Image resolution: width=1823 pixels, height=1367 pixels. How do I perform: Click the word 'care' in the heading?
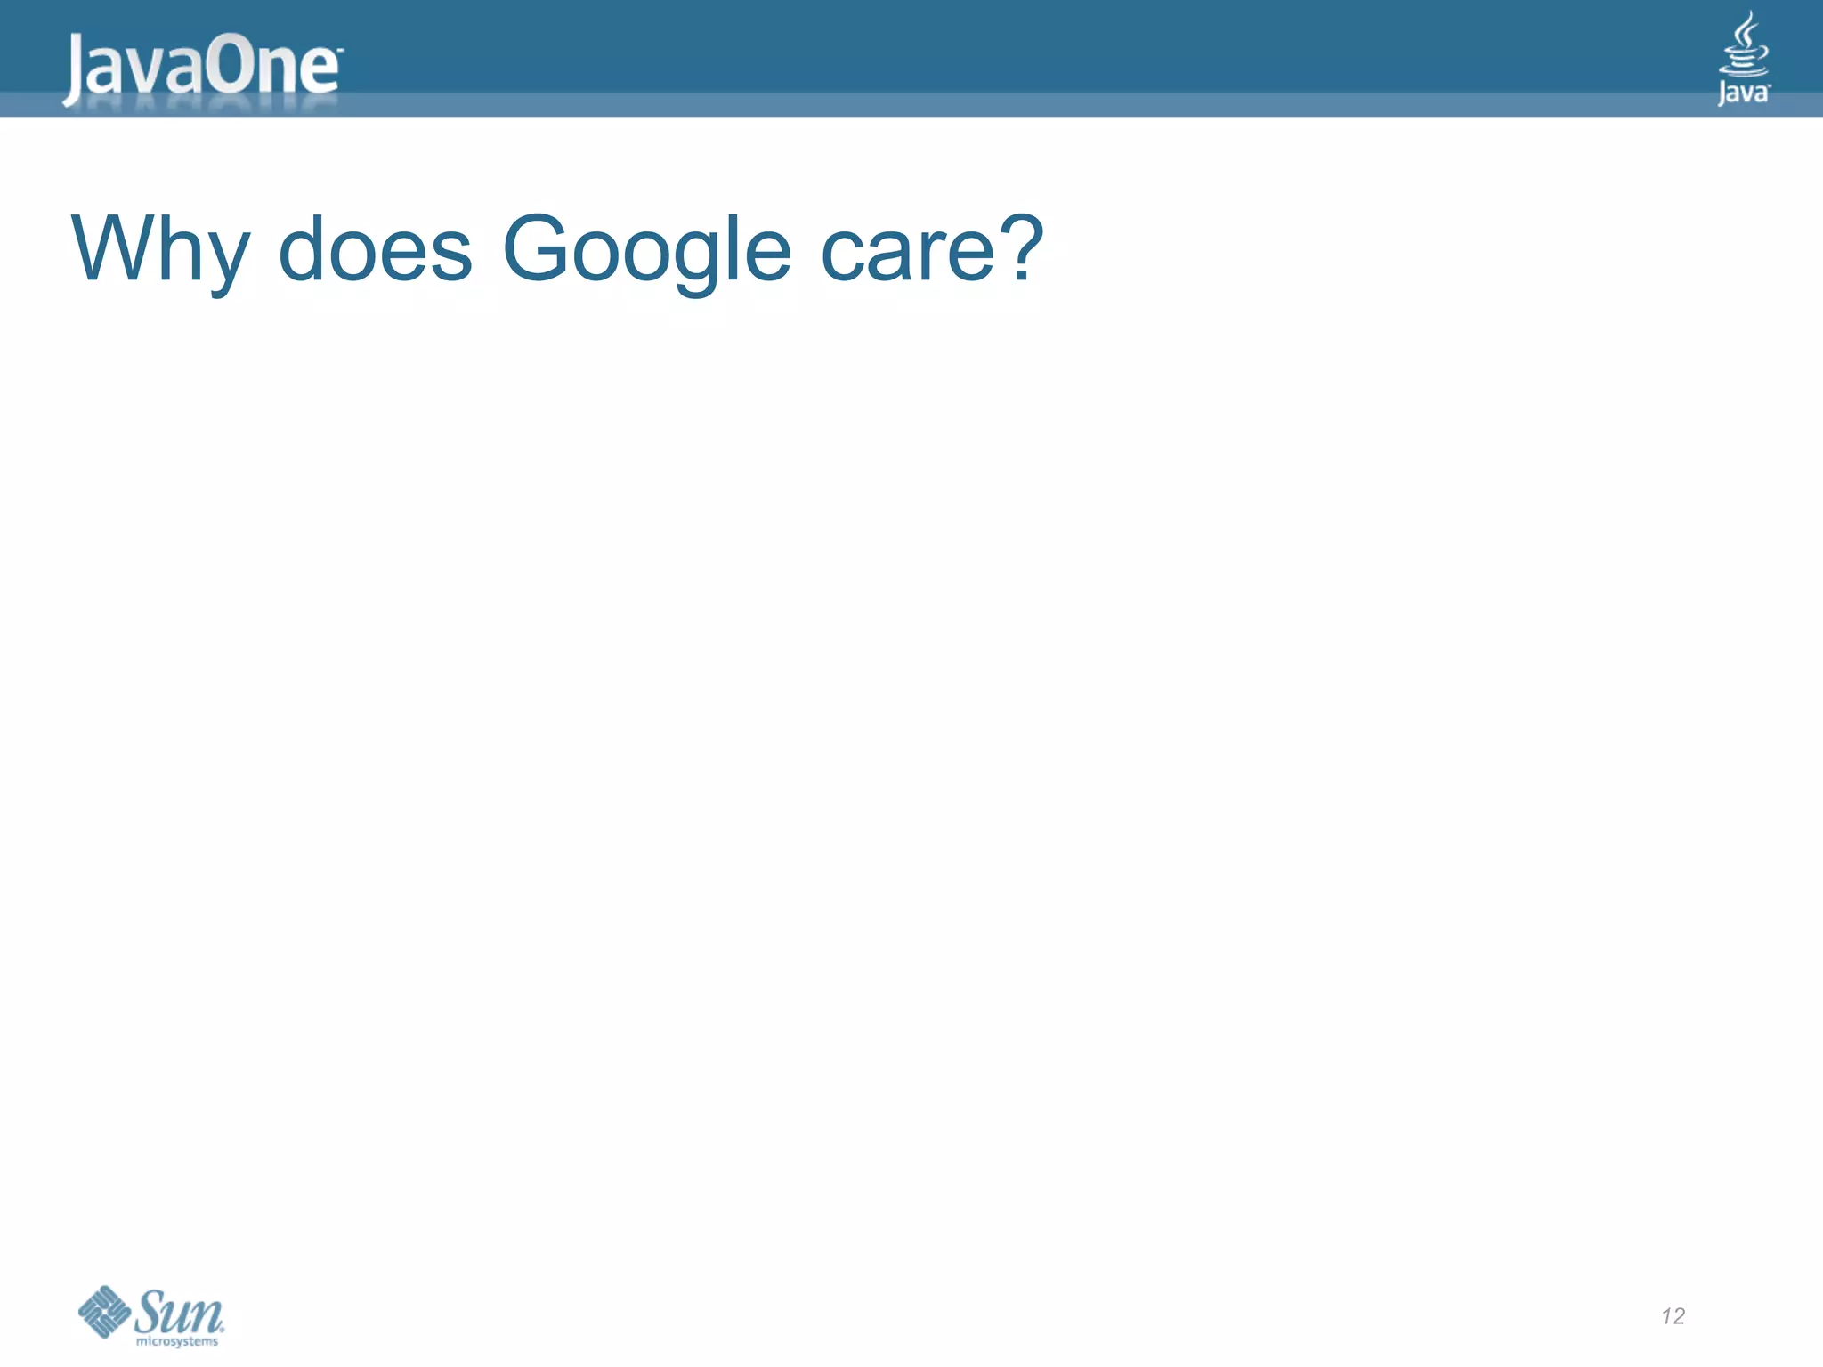tap(906, 251)
